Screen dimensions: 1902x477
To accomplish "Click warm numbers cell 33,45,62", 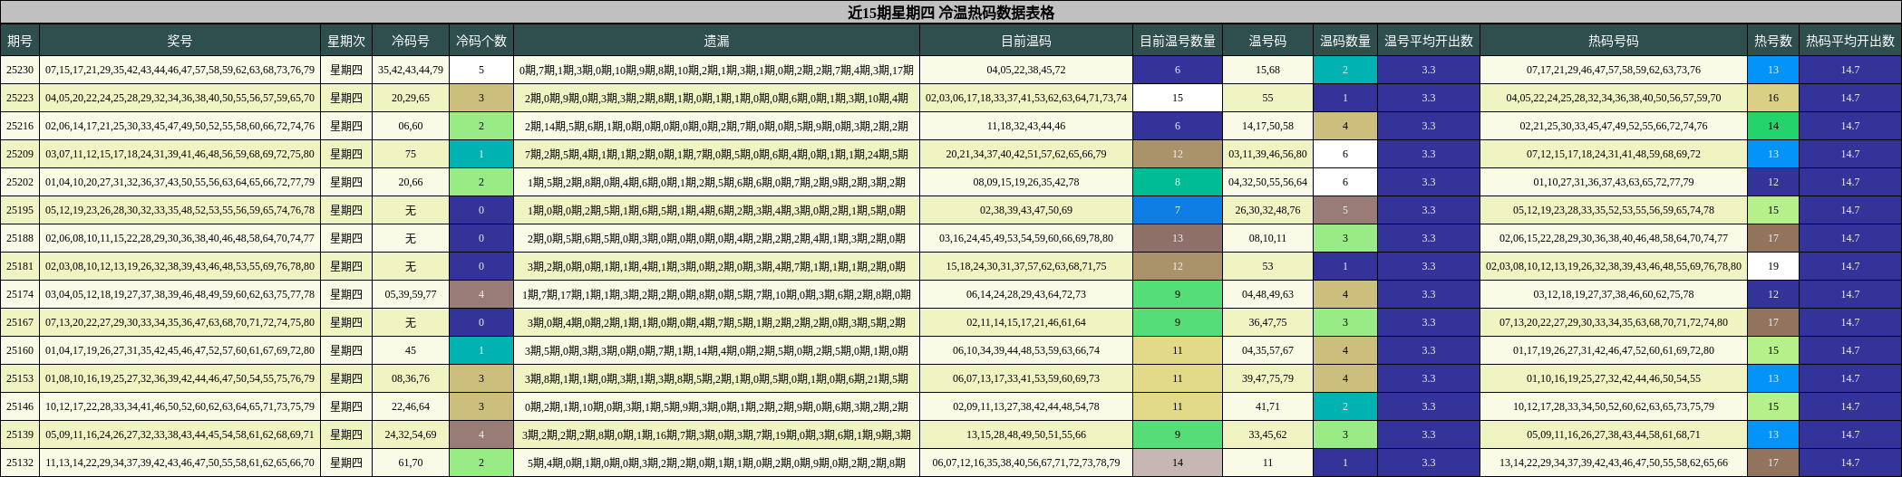I will (1267, 434).
